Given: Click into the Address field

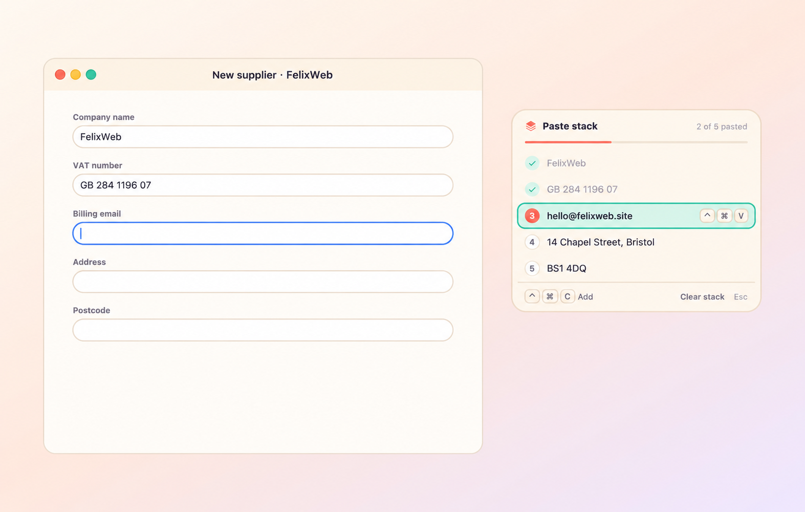Looking at the screenshot, I should pyautogui.click(x=263, y=282).
